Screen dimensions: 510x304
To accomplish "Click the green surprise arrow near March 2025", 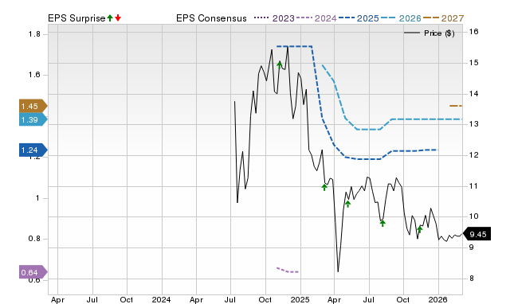I will pyautogui.click(x=324, y=187).
